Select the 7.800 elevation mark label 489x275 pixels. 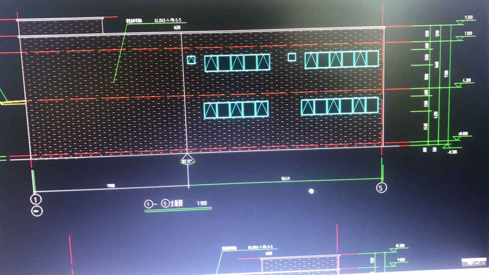tap(468, 33)
